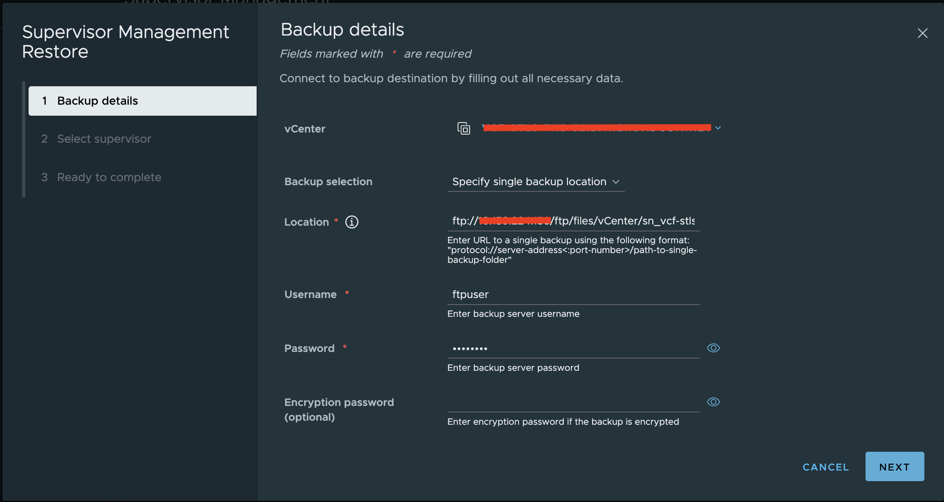Click the 'Backup selection' label

coord(328,182)
